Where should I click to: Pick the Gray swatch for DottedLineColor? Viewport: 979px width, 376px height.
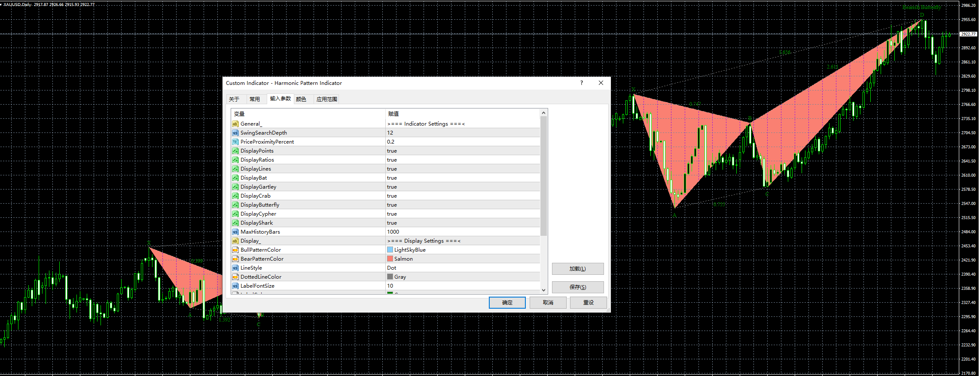coord(390,277)
